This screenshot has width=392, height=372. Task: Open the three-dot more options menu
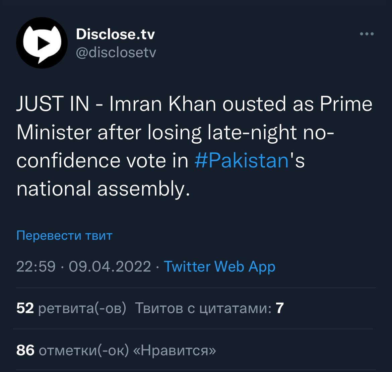click(x=367, y=34)
